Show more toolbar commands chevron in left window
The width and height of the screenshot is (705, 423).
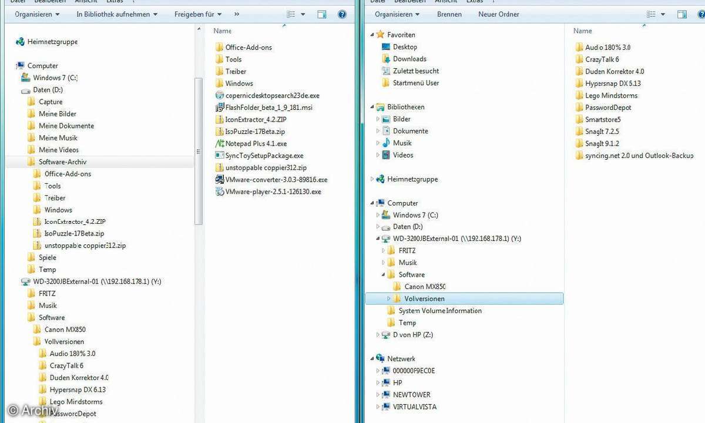(237, 14)
